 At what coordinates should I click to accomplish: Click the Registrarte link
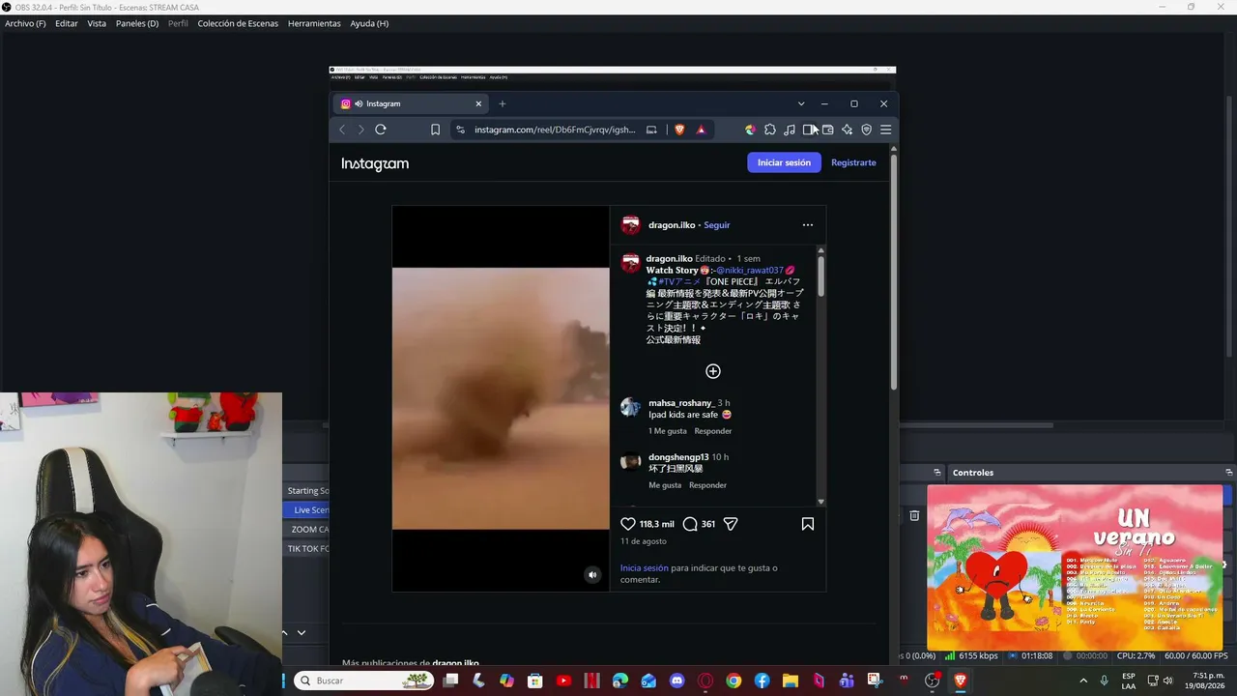(853, 162)
